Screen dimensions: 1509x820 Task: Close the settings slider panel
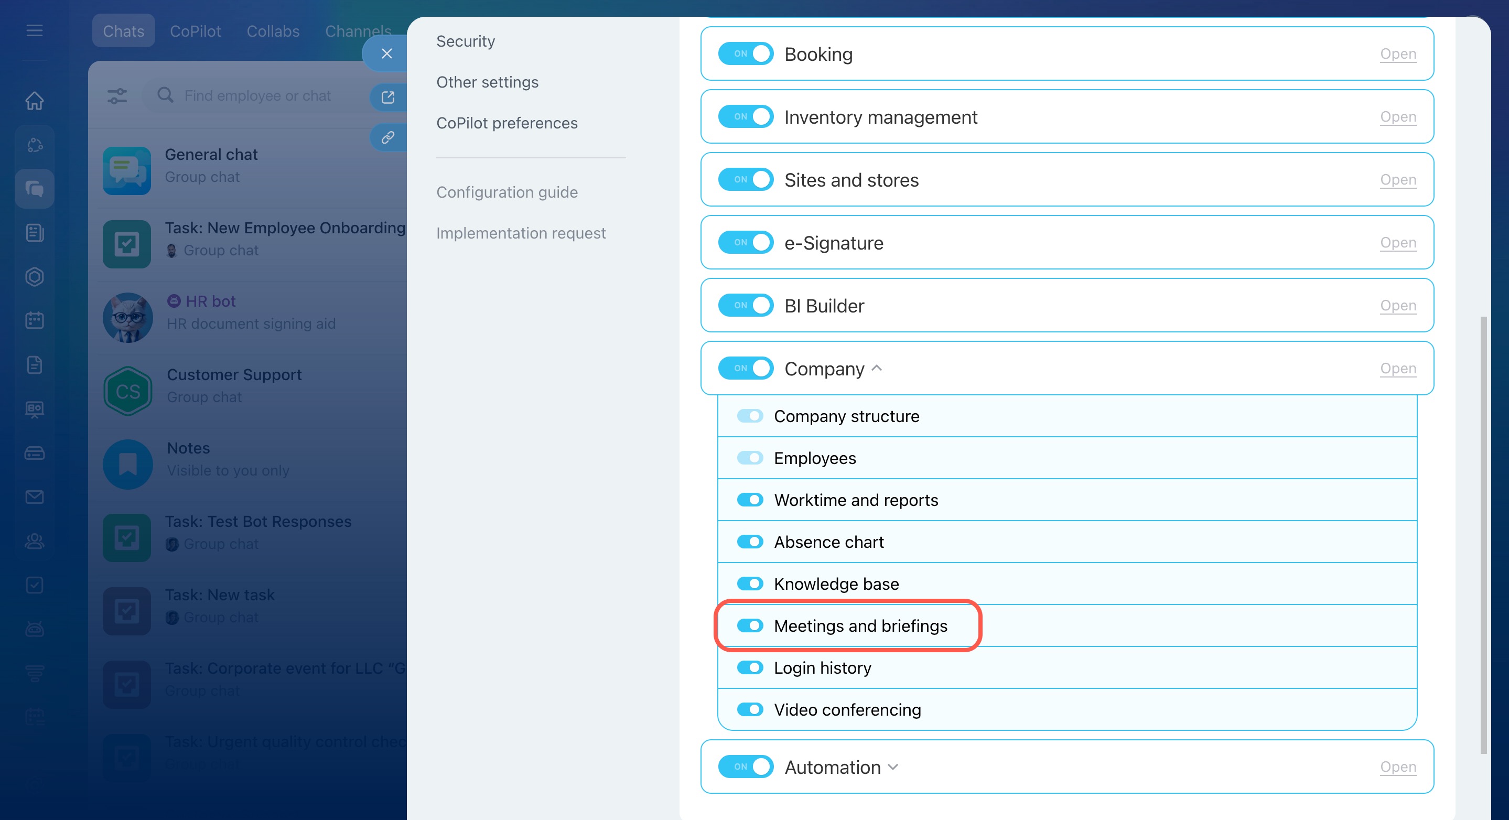(386, 54)
